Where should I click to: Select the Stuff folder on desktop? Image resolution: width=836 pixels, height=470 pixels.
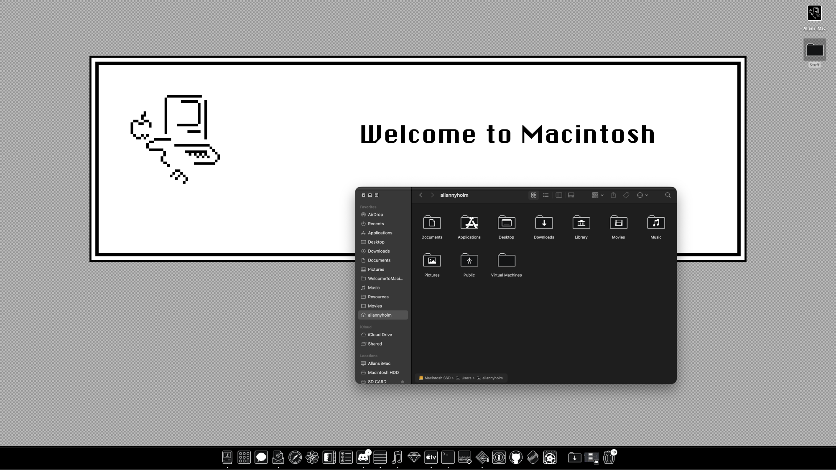pyautogui.click(x=814, y=53)
